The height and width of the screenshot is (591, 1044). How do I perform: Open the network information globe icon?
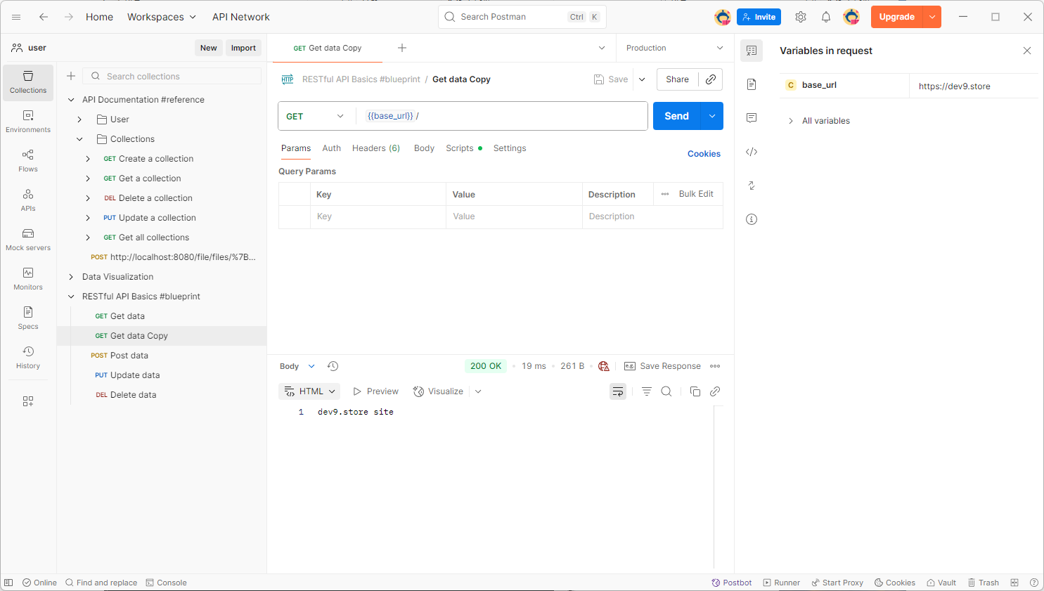click(604, 366)
